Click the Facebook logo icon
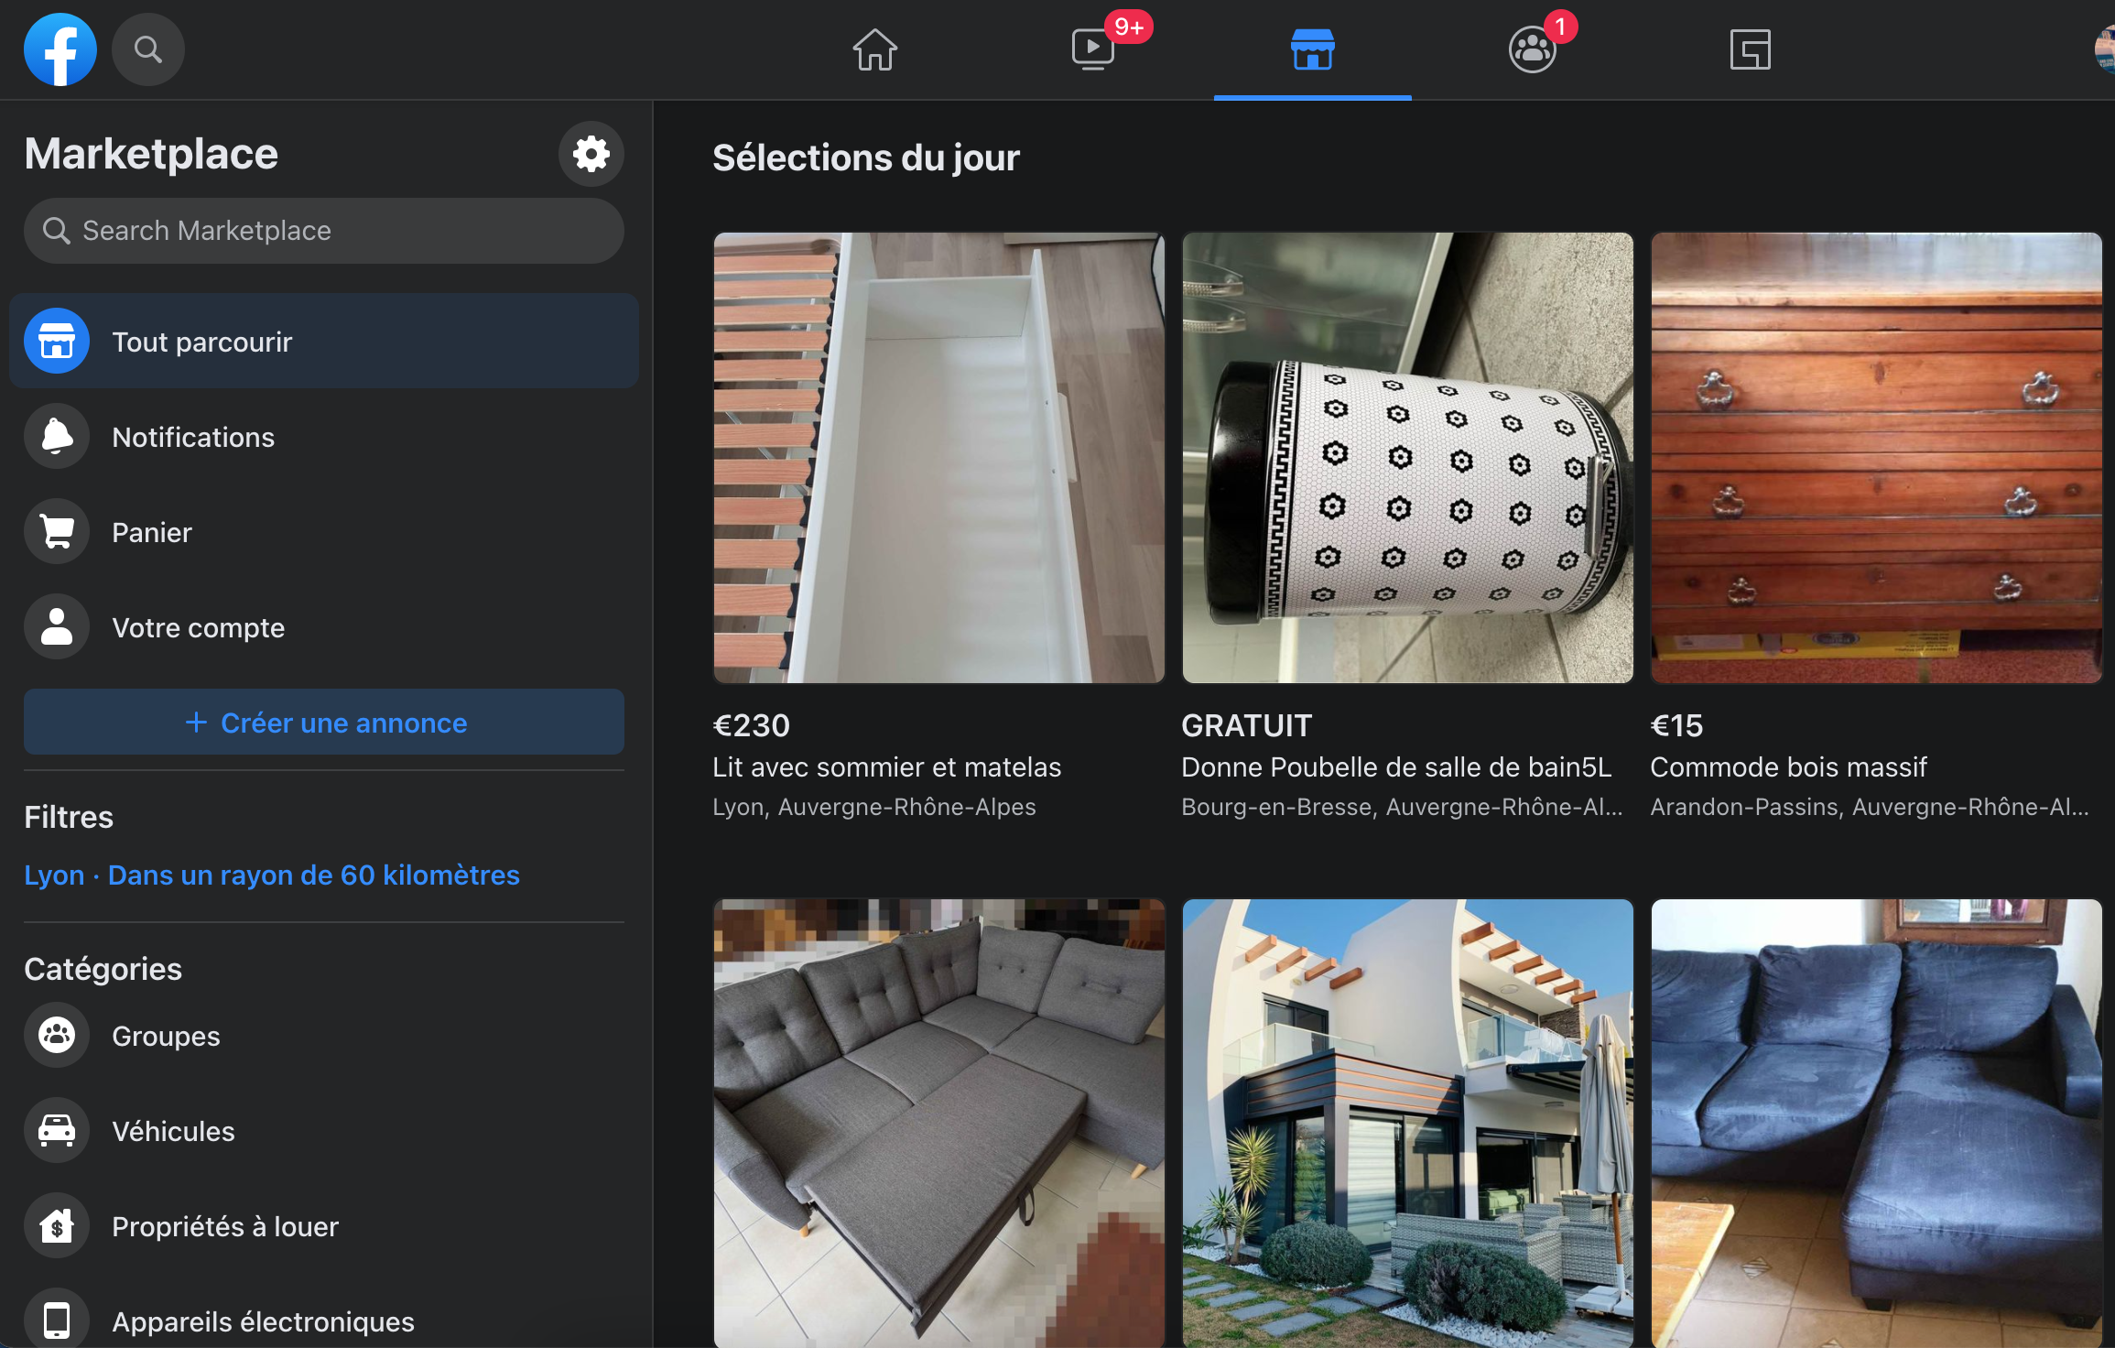 (60, 49)
